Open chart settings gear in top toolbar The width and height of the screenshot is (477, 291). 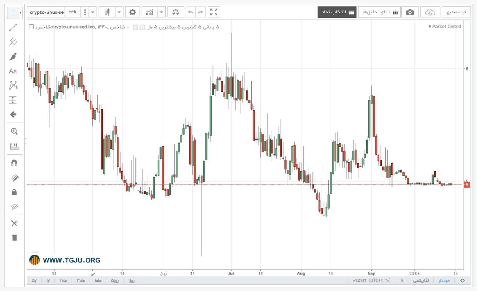click(133, 12)
